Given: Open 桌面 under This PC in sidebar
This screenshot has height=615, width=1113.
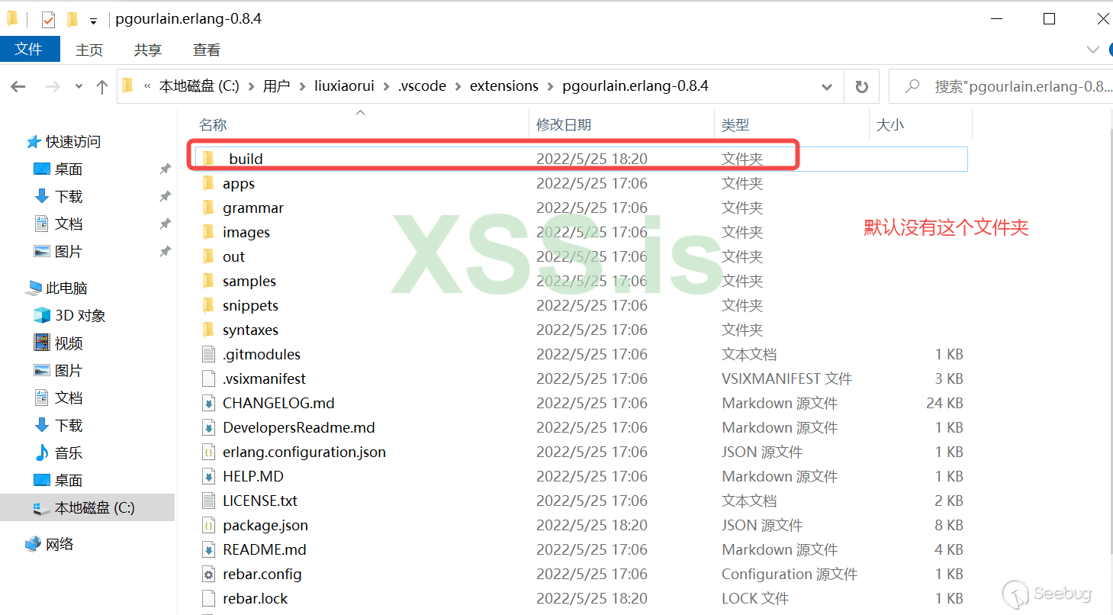Looking at the screenshot, I should pyautogui.click(x=69, y=481).
